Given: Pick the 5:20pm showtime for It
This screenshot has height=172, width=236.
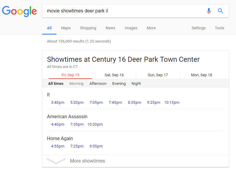Looking at the screenshot, I should [x=77, y=103].
